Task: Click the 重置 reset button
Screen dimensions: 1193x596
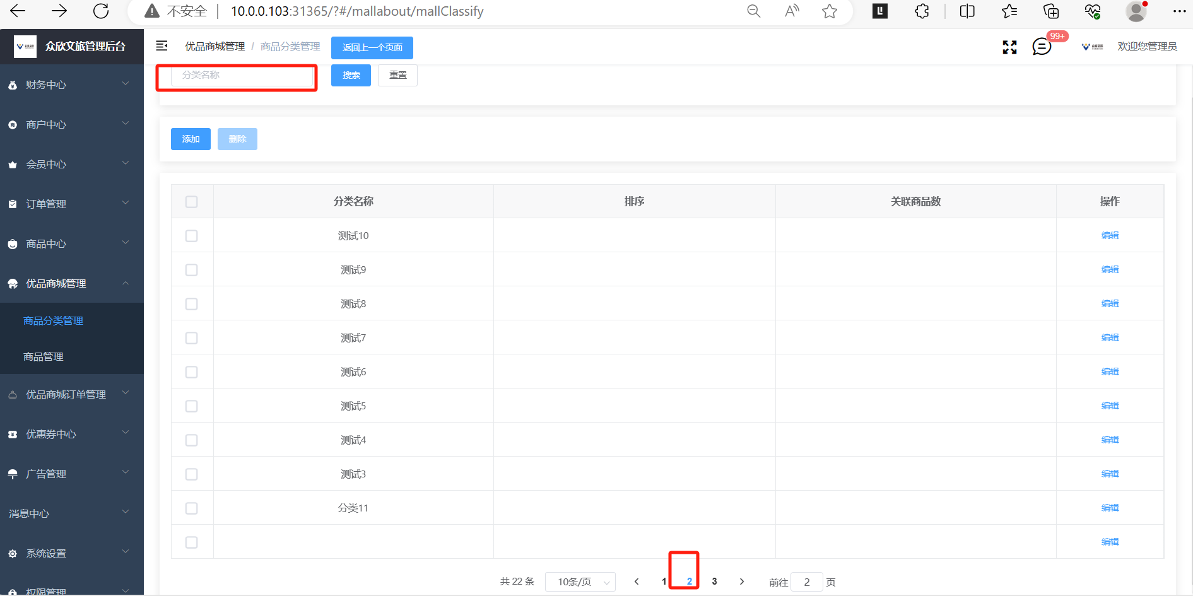Action: pyautogui.click(x=397, y=75)
